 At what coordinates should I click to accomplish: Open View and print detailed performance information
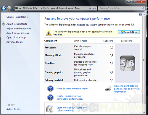coord(127,89)
